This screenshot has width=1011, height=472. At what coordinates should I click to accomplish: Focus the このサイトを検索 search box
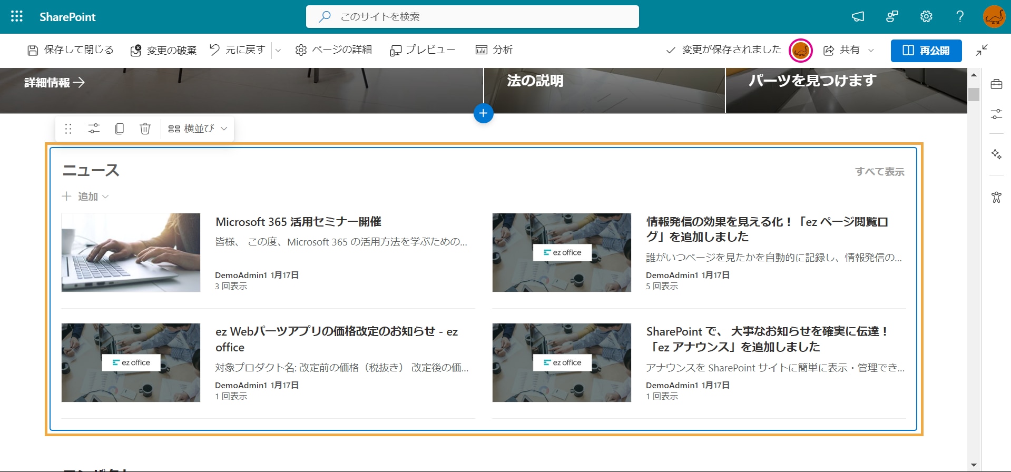472,16
